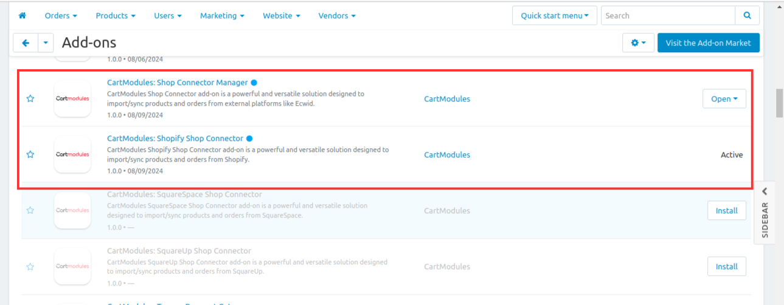Viewport: 784px width, 305px height.
Task: Click the back arrow button
Action: pos(26,43)
